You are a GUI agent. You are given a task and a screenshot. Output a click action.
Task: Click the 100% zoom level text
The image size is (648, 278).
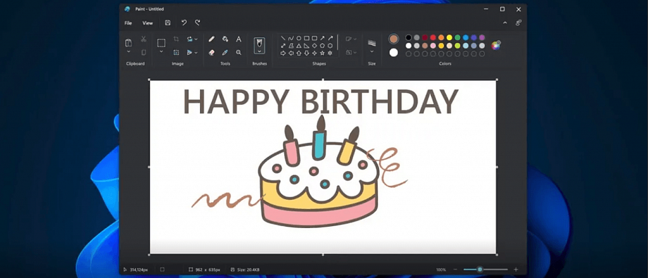click(441, 270)
